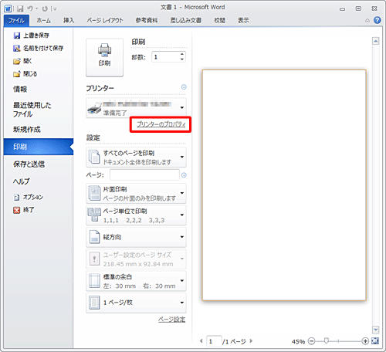Click the 45% zoom level text
The image size is (386, 352).
point(298,341)
